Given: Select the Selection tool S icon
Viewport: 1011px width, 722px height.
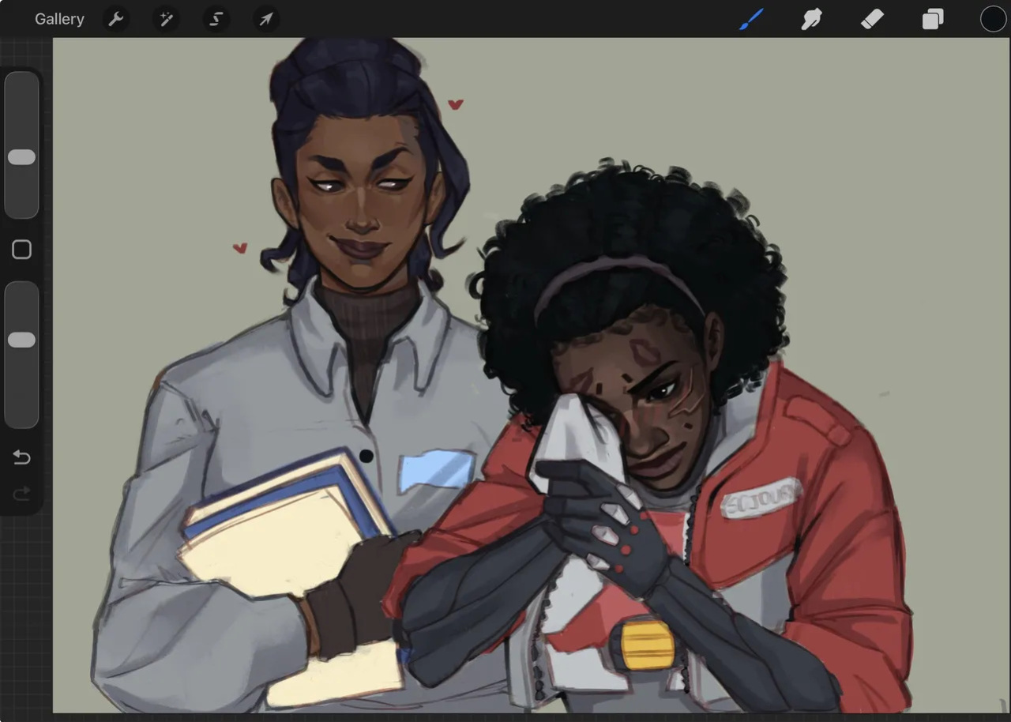Looking at the screenshot, I should pos(216,19).
